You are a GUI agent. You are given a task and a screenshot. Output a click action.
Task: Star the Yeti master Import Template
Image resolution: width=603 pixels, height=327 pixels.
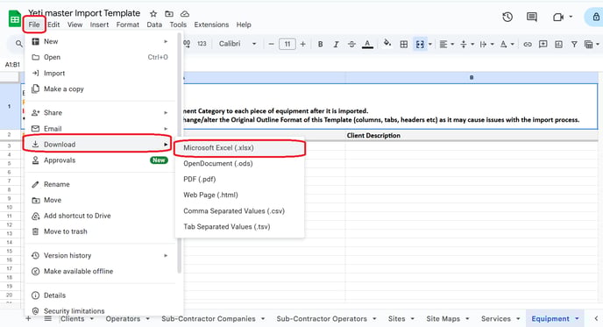click(x=153, y=14)
